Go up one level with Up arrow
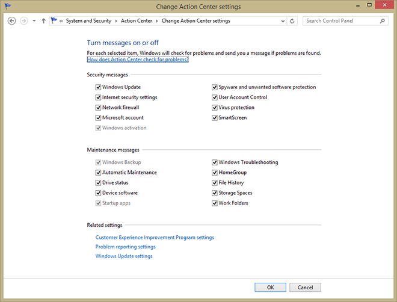Viewport: 397px width, 302px height. pyautogui.click(x=43, y=21)
